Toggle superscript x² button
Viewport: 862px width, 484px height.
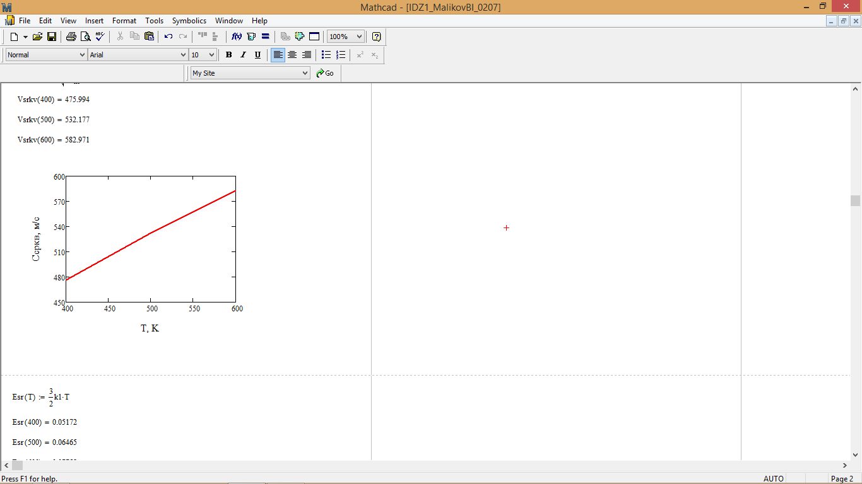[360, 55]
